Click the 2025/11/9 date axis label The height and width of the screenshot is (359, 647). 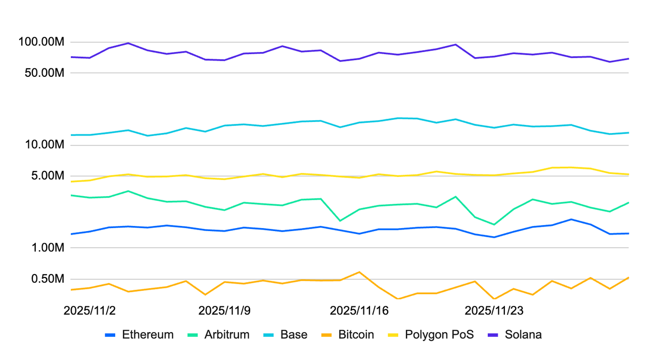(x=224, y=310)
